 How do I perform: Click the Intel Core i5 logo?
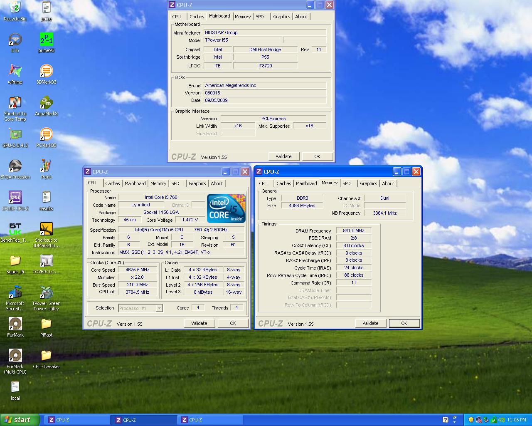point(226,208)
